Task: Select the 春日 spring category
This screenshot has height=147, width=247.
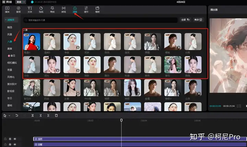Action: pos(11,56)
